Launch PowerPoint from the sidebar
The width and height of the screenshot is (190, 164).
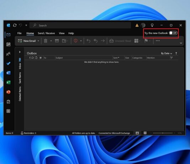point(8,92)
